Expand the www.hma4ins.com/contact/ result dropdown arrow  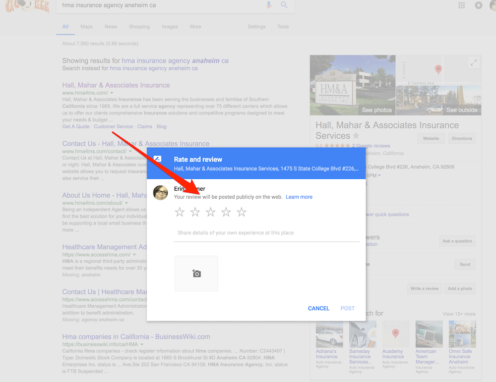click(130, 151)
